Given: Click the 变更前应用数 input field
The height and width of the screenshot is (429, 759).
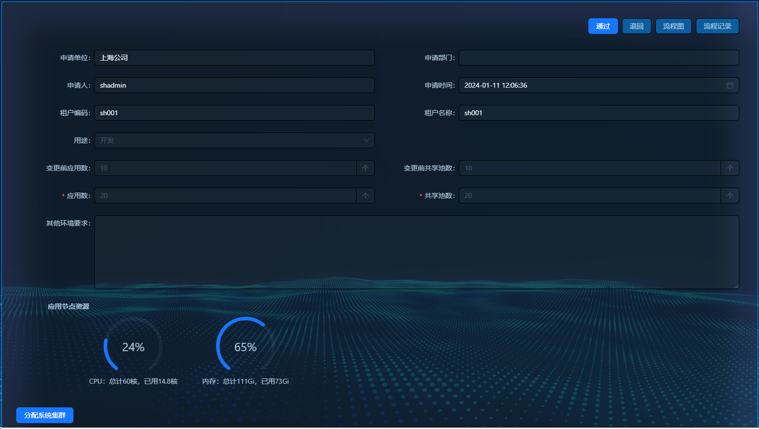Looking at the screenshot, I should [225, 168].
